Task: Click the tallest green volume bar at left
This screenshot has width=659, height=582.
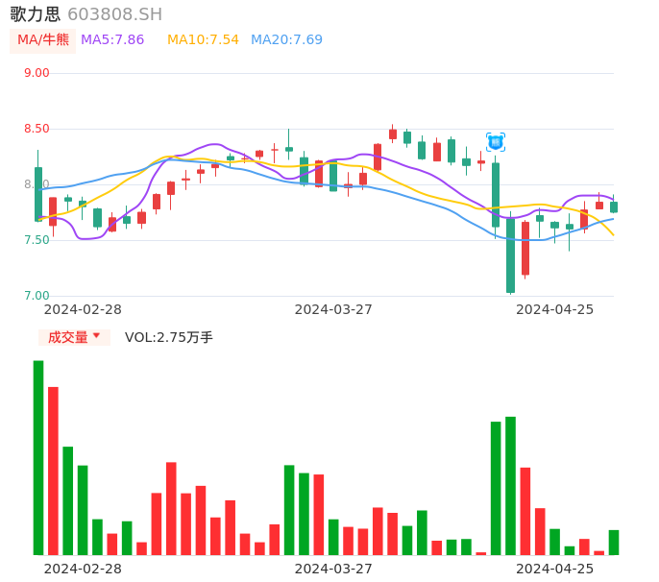Action: pos(38,457)
